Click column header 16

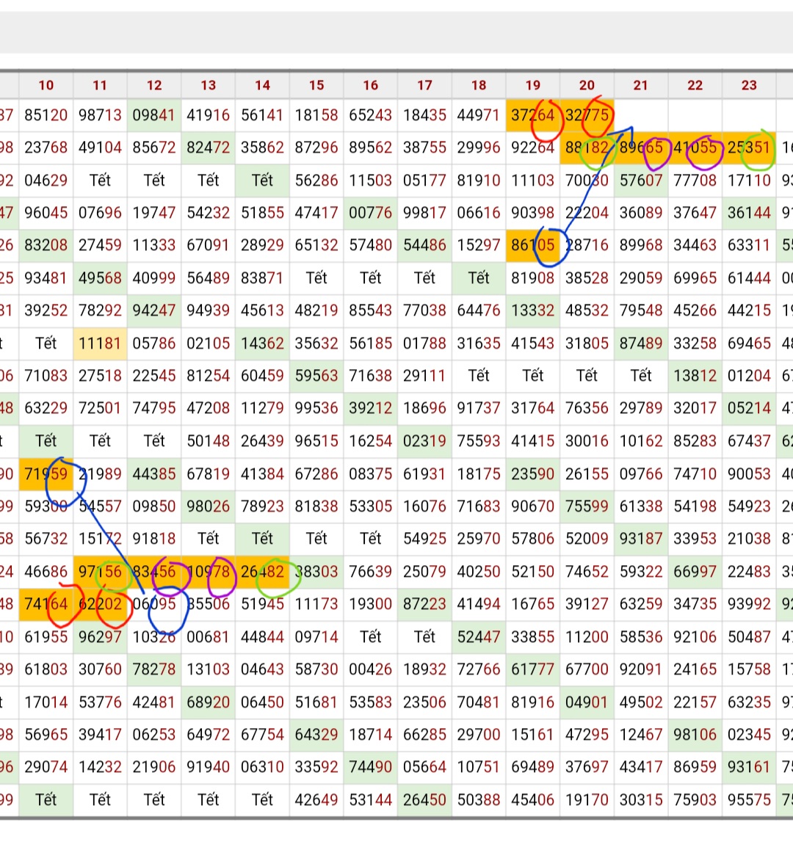pos(371,85)
